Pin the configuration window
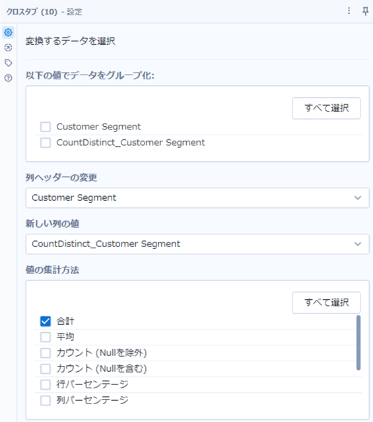Image resolution: width=373 pixels, height=422 pixels. (365, 11)
